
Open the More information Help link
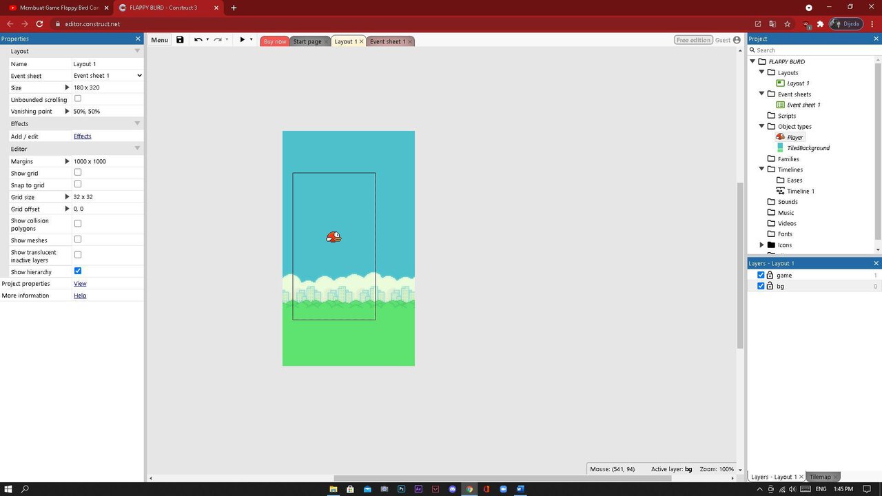coord(80,296)
